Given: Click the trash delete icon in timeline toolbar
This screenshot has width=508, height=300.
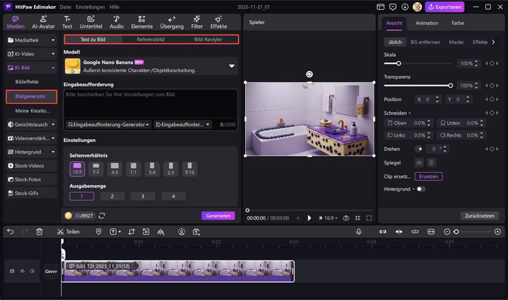Looking at the screenshot, I should (39, 232).
